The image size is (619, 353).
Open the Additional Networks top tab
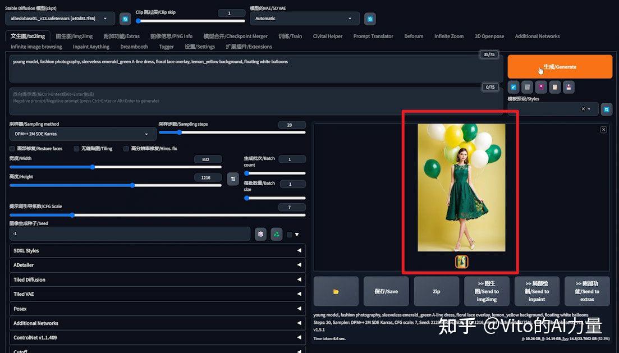tap(537, 36)
